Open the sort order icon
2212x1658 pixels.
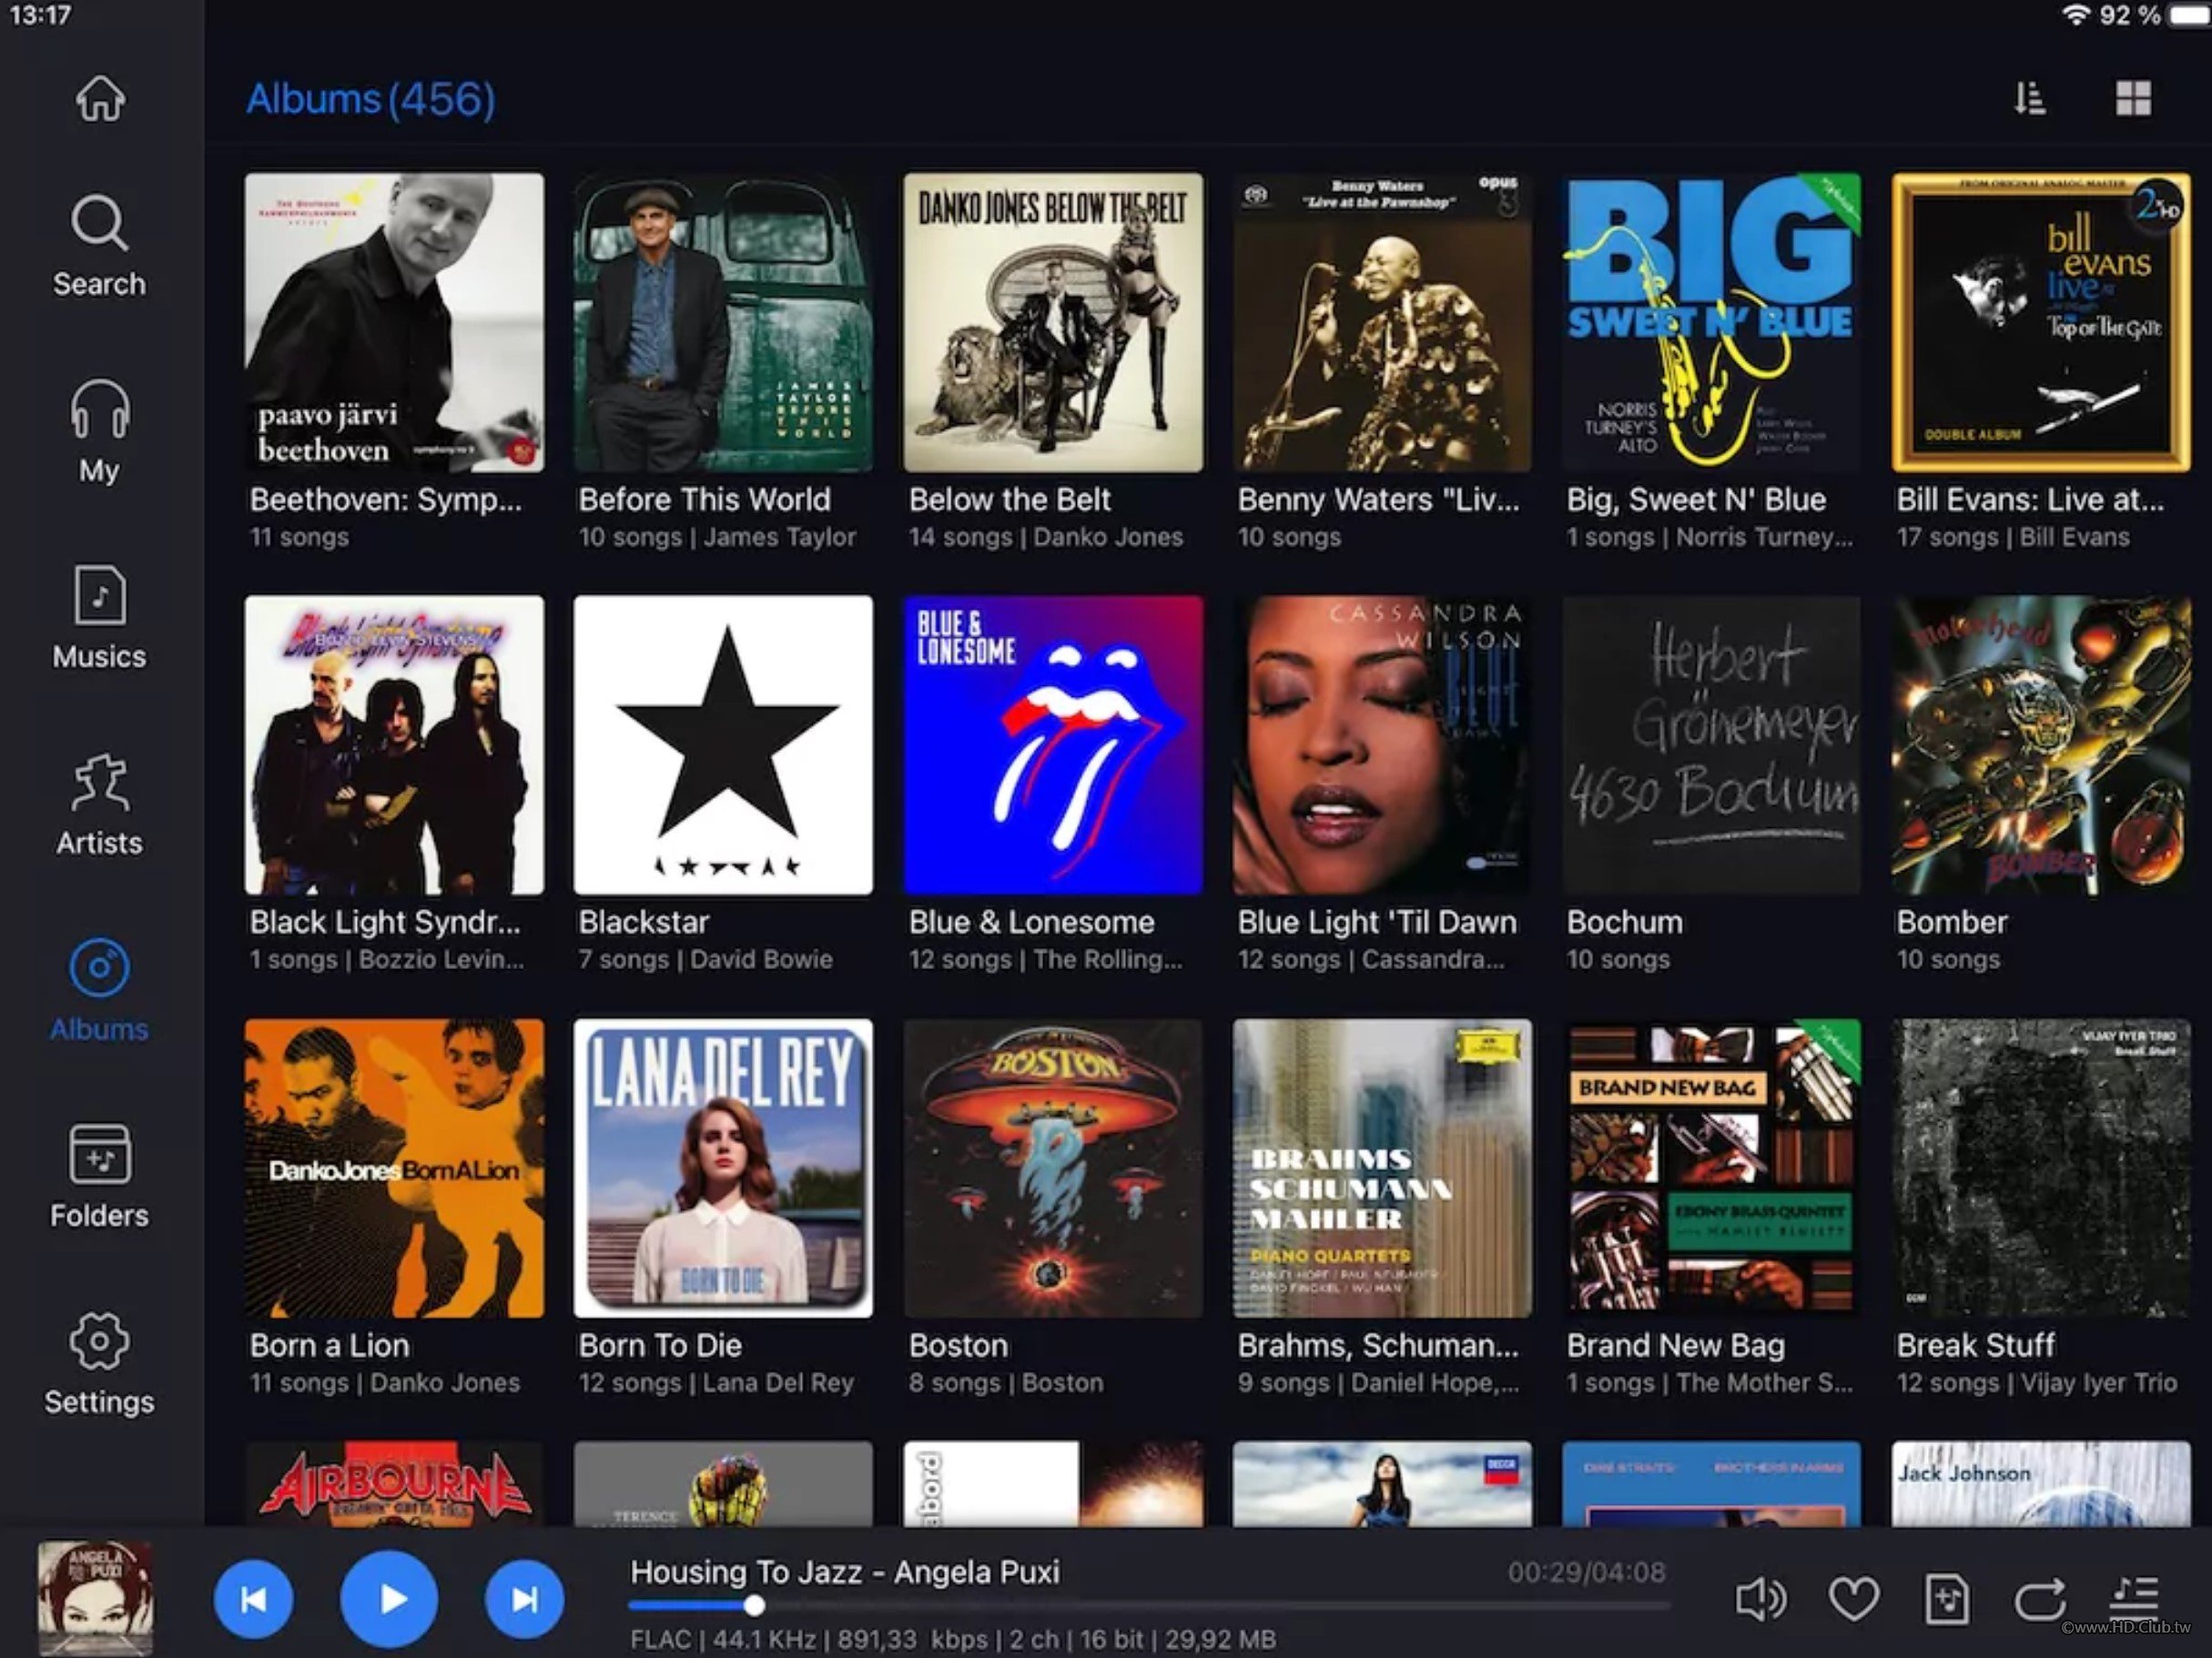(x=2029, y=98)
